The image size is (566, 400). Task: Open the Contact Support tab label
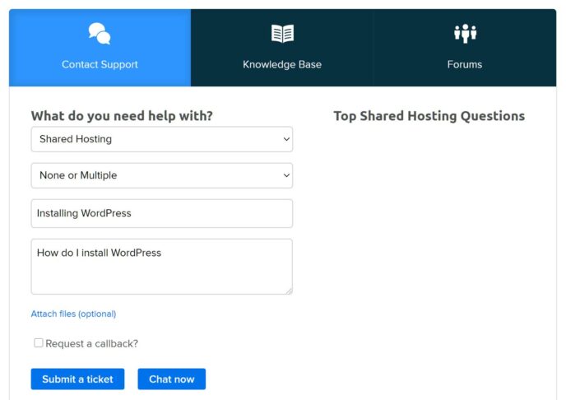(x=100, y=64)
